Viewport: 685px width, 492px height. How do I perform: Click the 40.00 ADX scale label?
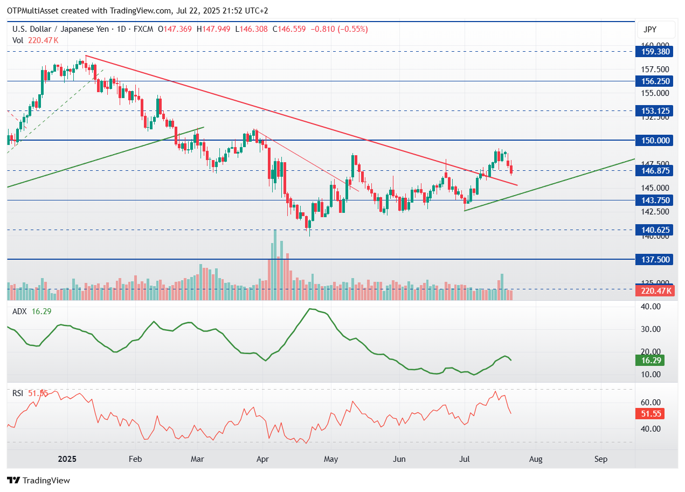(651, 306)
